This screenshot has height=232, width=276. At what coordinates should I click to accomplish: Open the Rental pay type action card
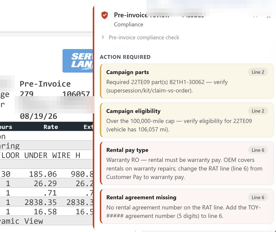(187, 163)
